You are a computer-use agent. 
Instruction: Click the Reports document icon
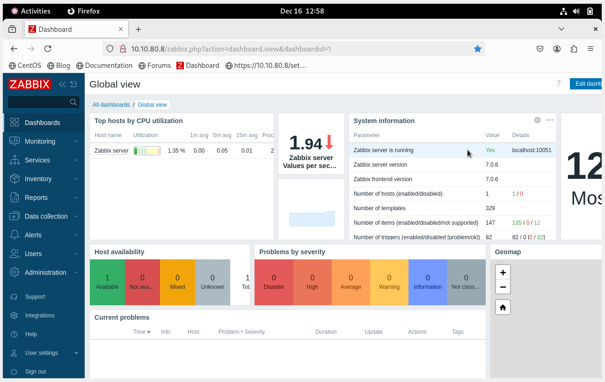click(15, 197)
